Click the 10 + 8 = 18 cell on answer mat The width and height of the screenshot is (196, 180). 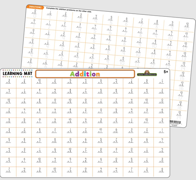click(x=180, y=105)
